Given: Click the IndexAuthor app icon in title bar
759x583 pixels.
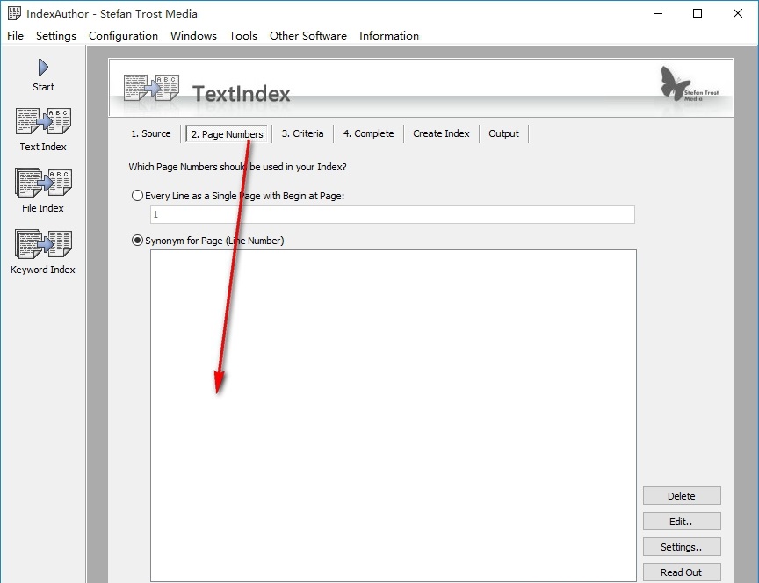Looking at the screenshot, I should pos(15,13).
